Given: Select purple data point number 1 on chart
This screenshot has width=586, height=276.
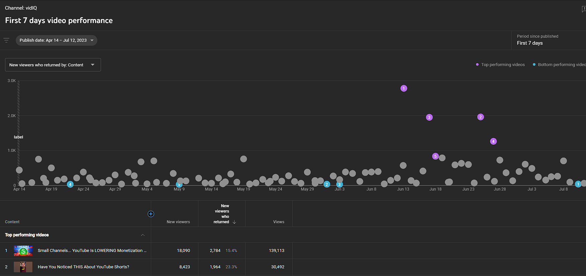Looking at the screenshot, I should (404, 88).
